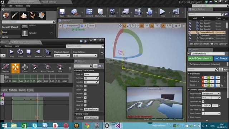This screenshot has height=129, width=229.
Task: Click the Build toolbar icon
Action: (x=149, y=13)
